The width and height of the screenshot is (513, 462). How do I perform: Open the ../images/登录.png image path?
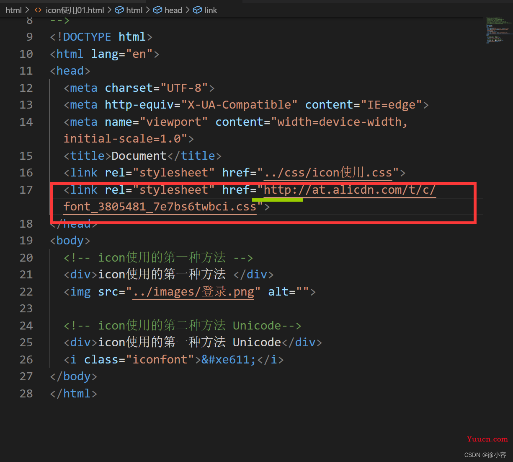(x=193, y=292)
